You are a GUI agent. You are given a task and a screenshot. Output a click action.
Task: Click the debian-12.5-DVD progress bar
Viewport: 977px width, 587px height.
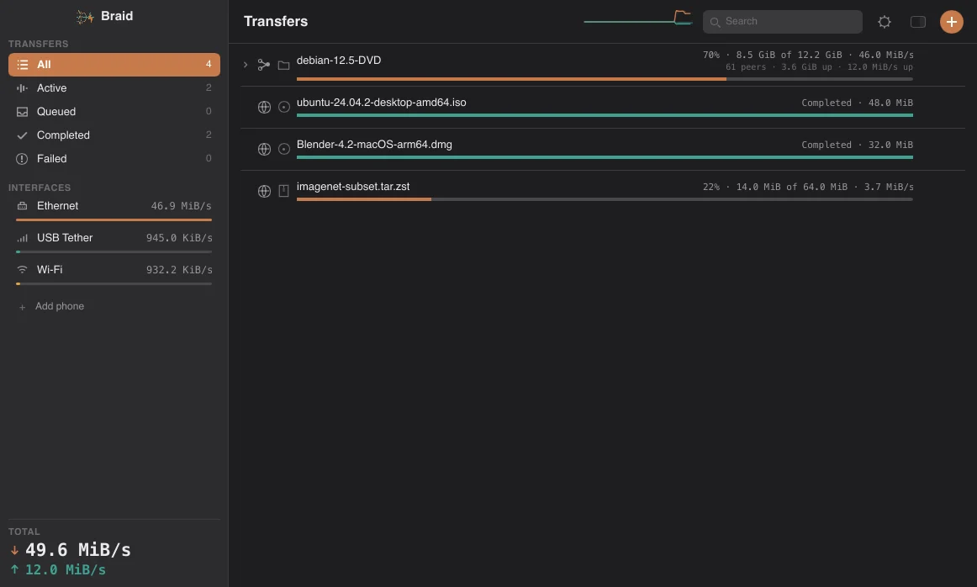(605, 79)
